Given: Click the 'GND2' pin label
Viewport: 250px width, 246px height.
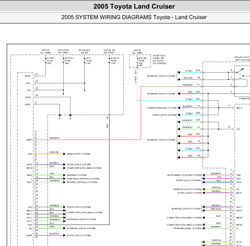Looking at the screenshot, I should tap(28, 97).
